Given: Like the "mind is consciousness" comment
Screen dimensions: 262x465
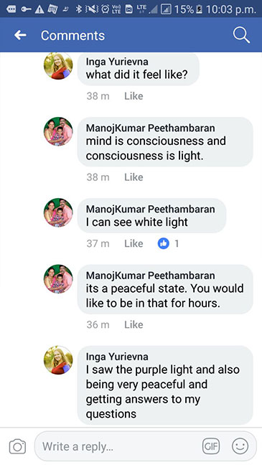Looking at the screenshot, I should (134, 177).
